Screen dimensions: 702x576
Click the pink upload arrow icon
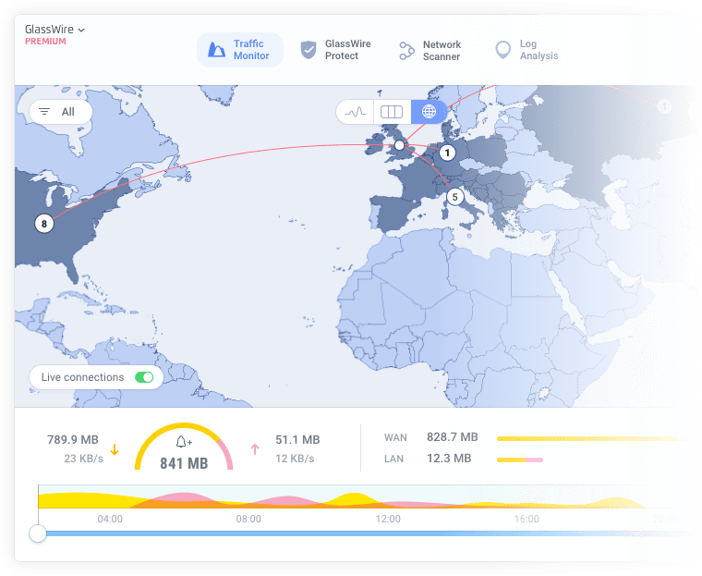pyautogui.click(x=255, y=450)
